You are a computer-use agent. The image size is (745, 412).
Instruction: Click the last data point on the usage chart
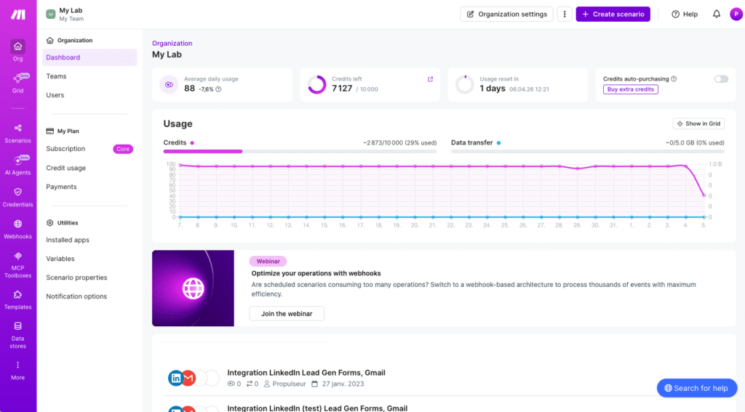coord(704,195)
